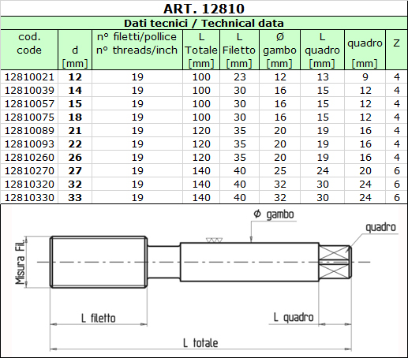Click the 'Ø gambo' column header
Viewport: 408px width, 358px height.
(x=279, y=50)
